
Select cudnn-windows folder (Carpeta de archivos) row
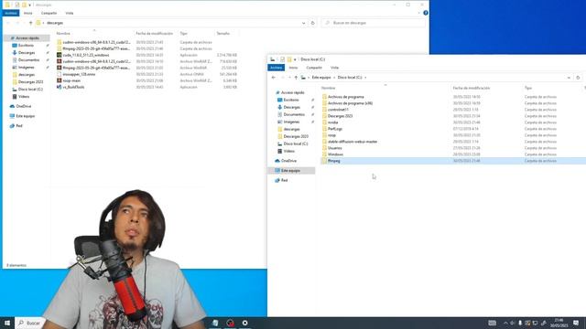click(146, 42)
